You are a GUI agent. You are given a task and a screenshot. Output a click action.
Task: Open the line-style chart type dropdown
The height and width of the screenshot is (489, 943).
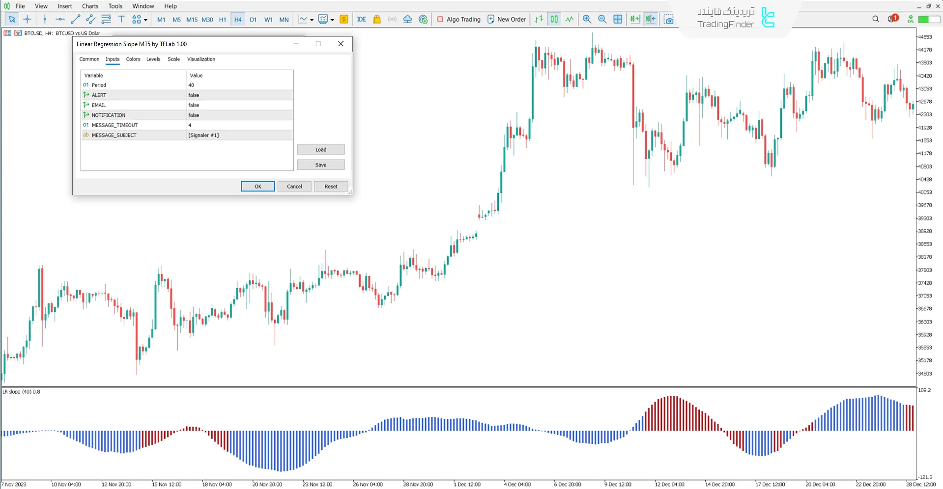(312, 19)
